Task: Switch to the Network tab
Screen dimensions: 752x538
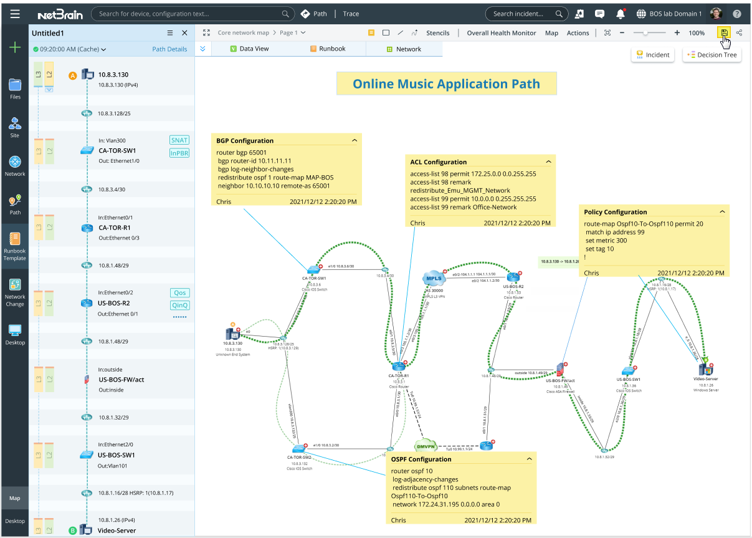Action: pyautogui.click(x=408, y=49)
